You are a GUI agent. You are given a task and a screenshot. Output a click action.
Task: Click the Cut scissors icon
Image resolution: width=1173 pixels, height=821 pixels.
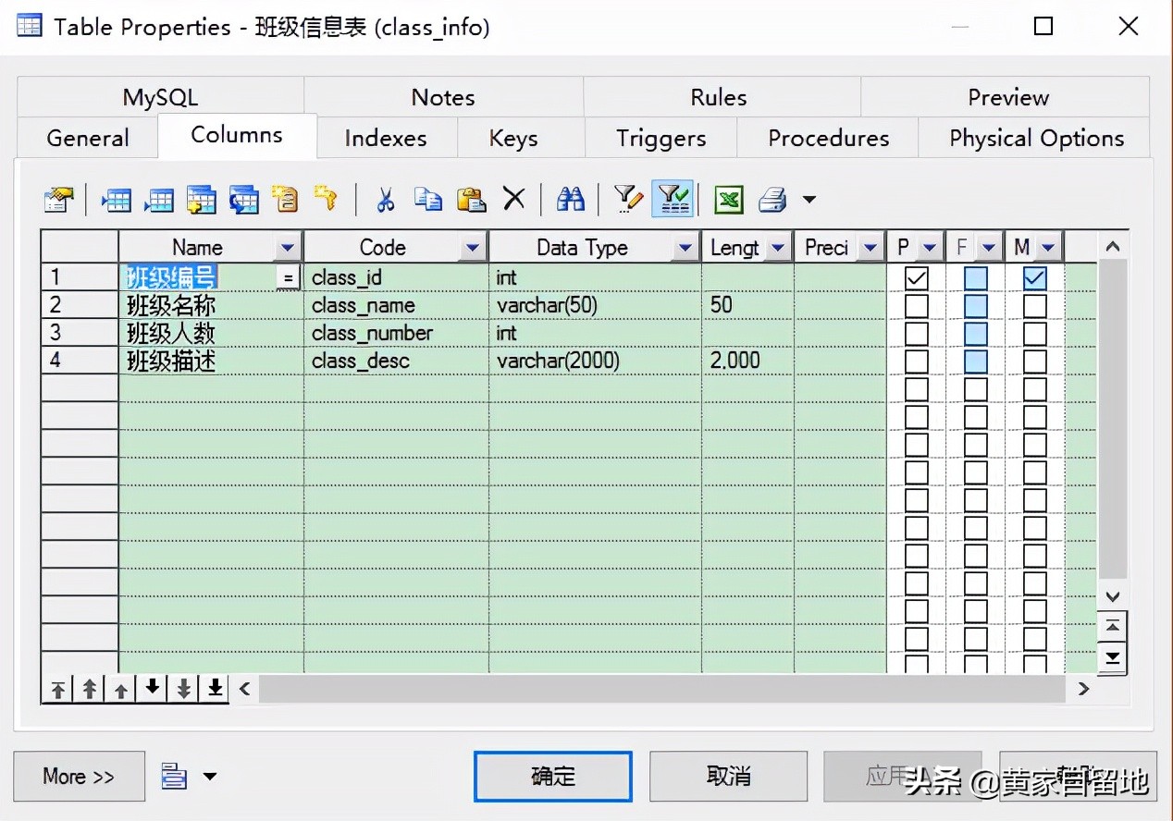tap(386, 199)
